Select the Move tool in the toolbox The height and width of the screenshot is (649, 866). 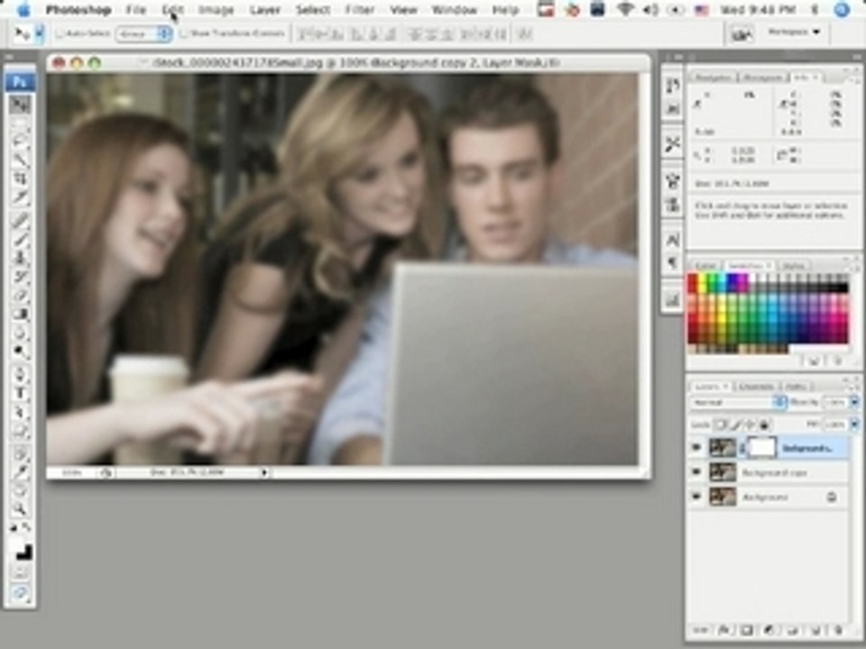[20, 105]
